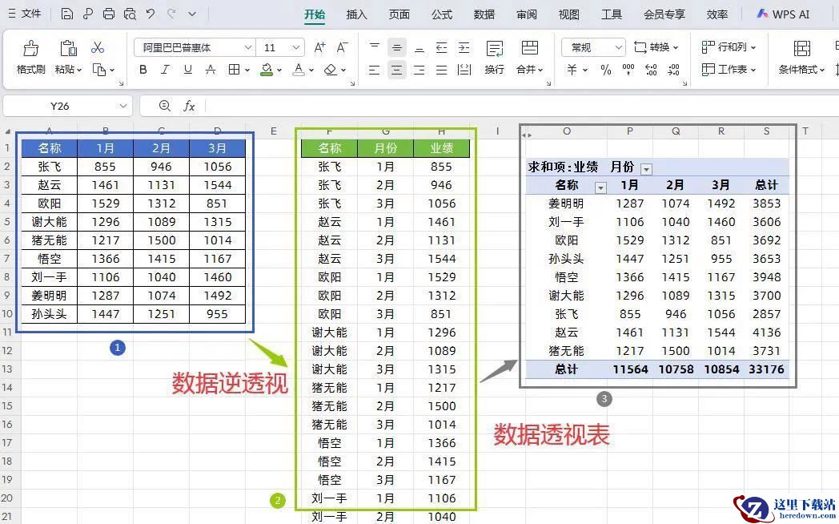The width and height of the screenshot is (839, 524).
Task: Click the Cut scissors icon
Action: point(98,47)
